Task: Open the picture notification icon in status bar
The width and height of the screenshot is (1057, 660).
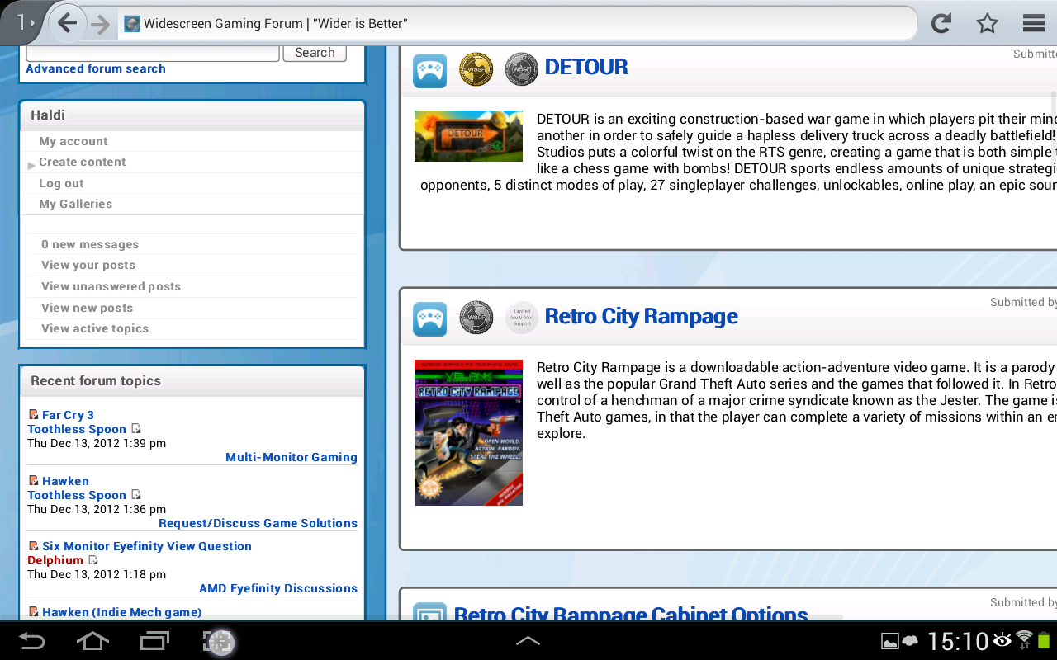Action: pyautogui.click(x=890, y=641)
